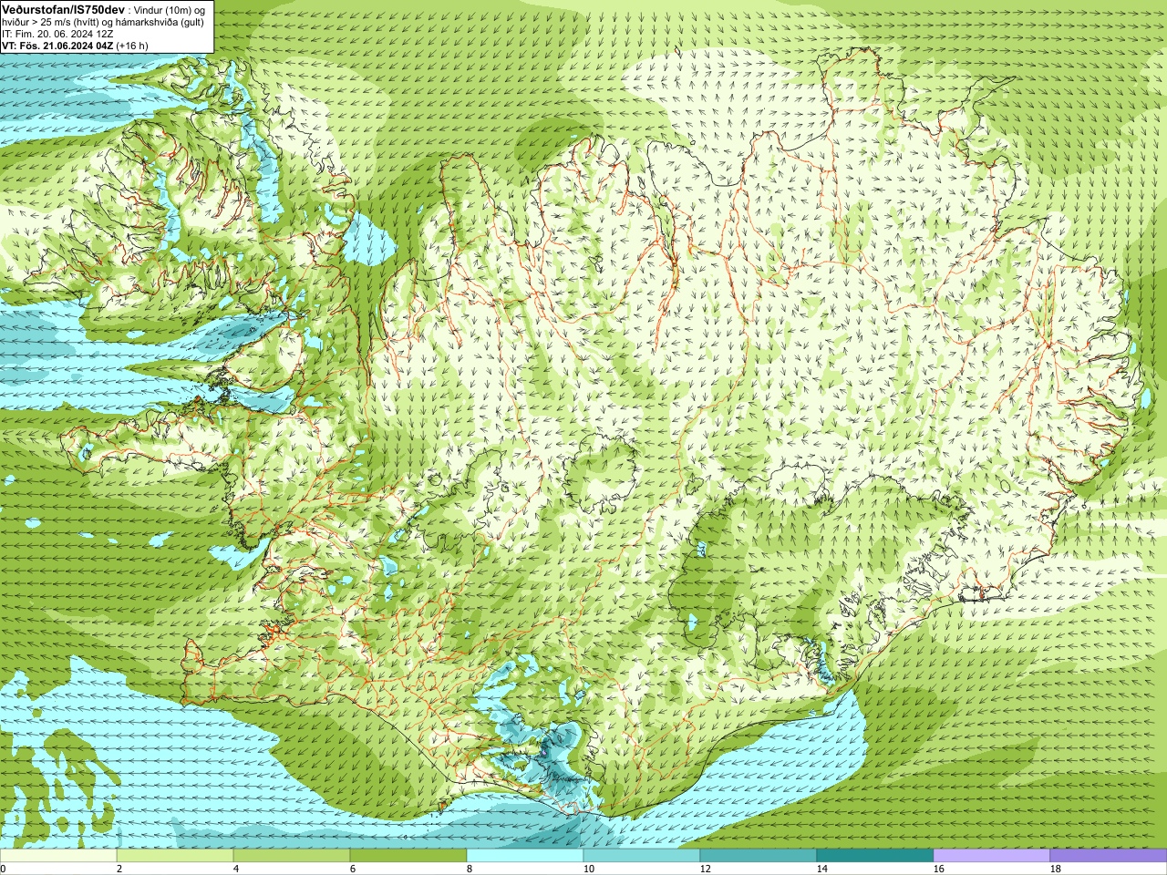The width and height of the screenshot is (1167, 875).
Task: Click the legend label '16'
Action: [939, 869]
